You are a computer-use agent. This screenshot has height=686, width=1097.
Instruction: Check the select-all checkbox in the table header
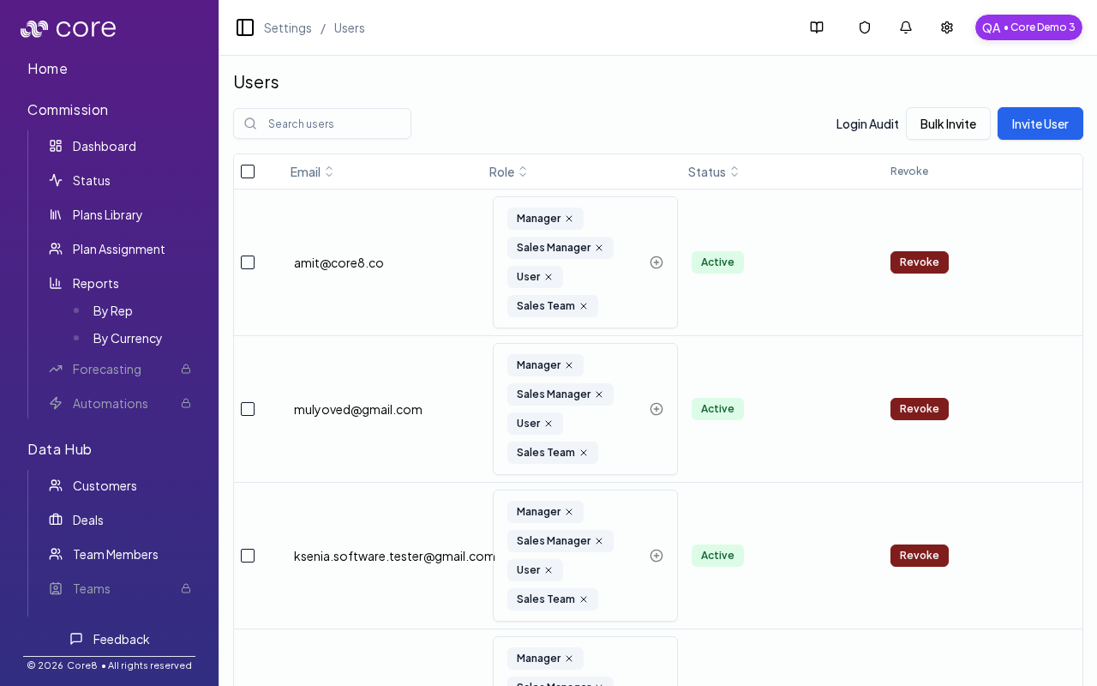(x=248, y=171)
